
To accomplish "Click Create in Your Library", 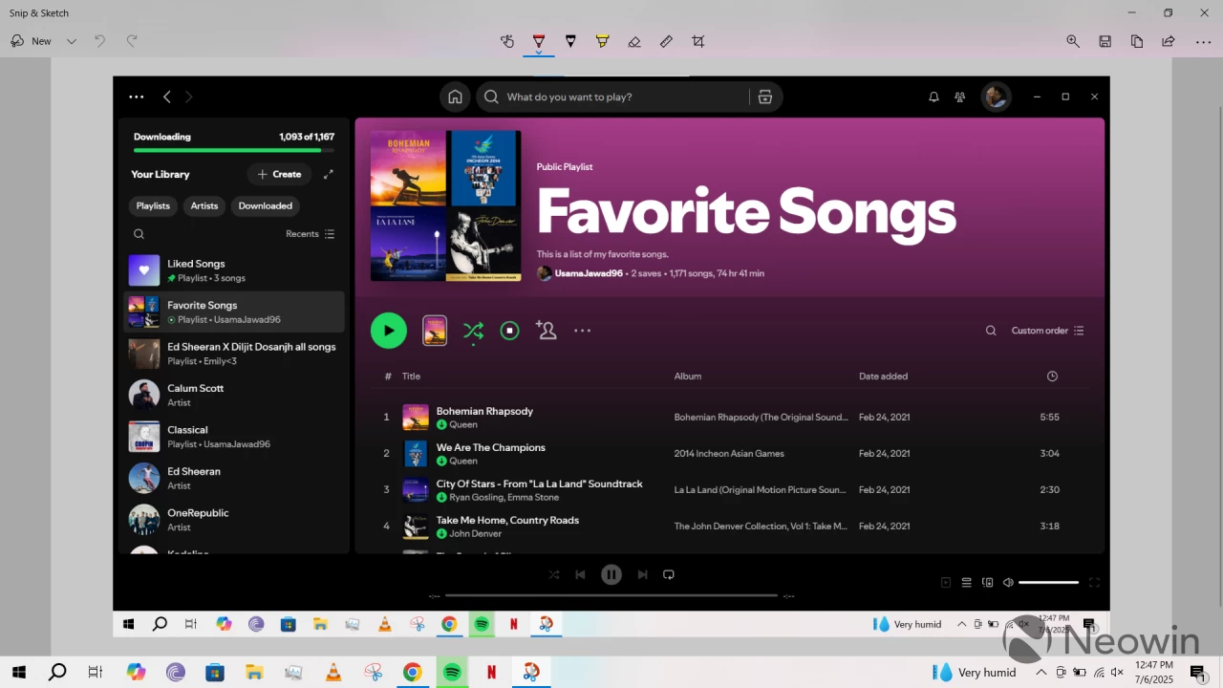I will [x=279, y=174].
